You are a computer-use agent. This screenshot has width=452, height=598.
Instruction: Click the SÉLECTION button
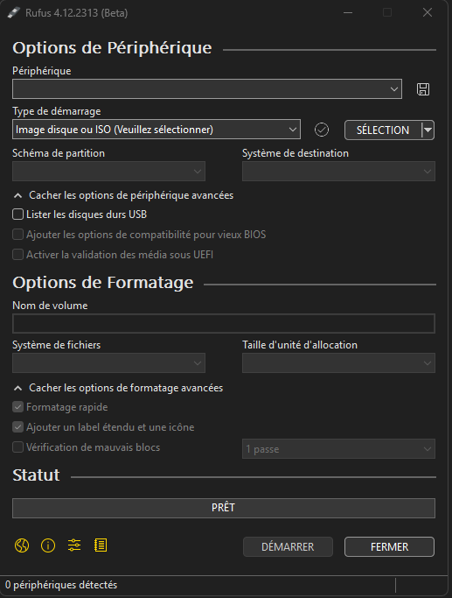383,130
